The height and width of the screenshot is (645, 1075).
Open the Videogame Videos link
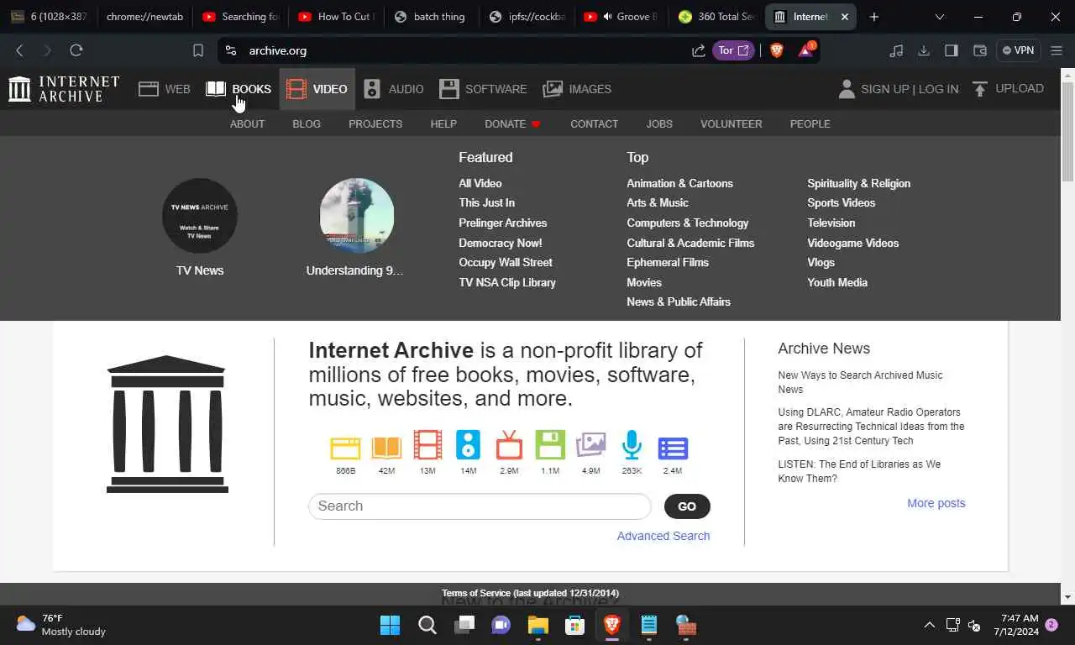pos(852,243)
